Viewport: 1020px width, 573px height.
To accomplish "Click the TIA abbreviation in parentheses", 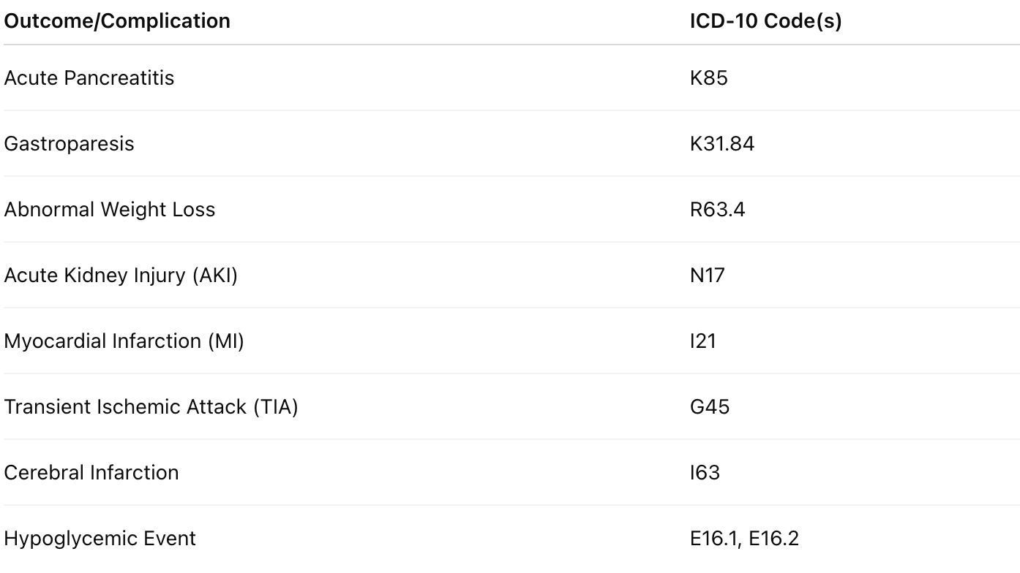I will click(276, 406).
